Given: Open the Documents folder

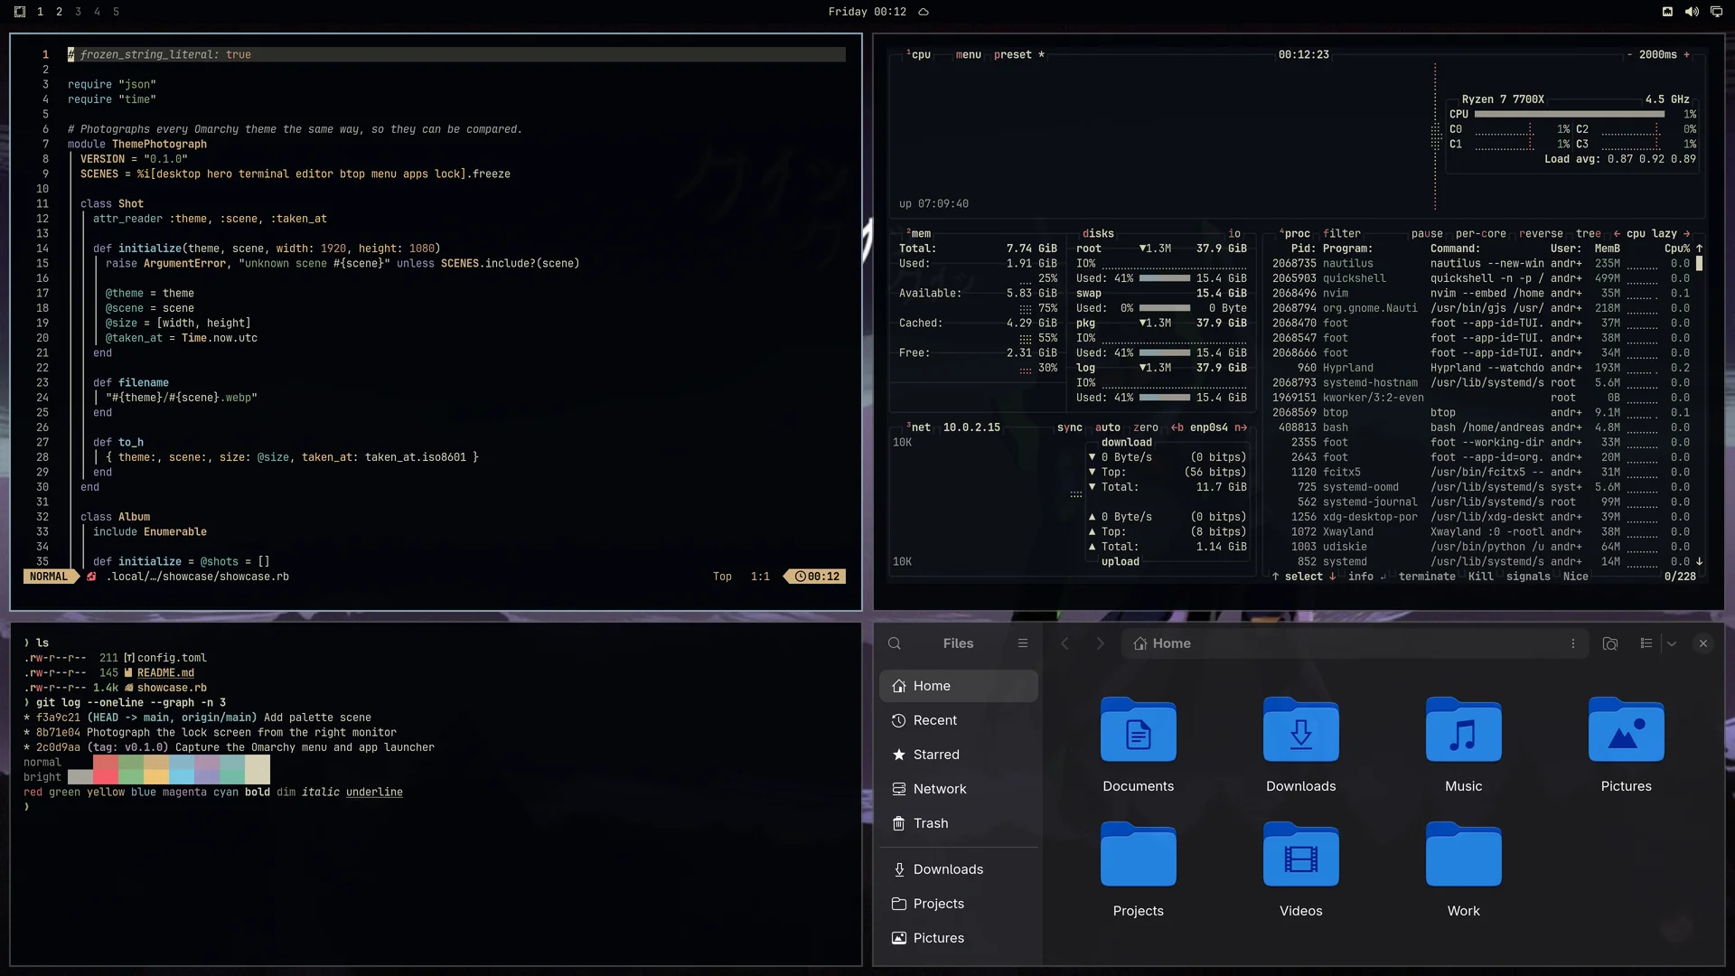Looking at the screenshot, I should (1139, 746).
